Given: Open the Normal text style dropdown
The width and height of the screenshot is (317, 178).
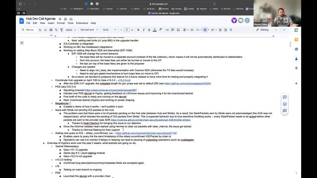Looking at the screenshot, I should [x=89, y=30].
